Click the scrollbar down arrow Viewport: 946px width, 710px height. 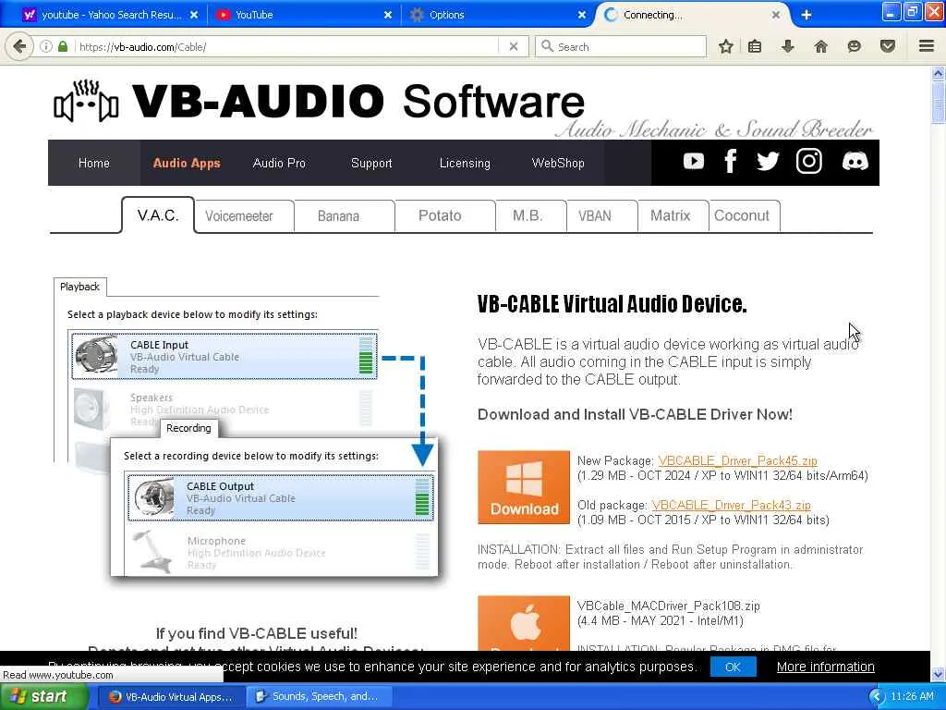[939, 674]
